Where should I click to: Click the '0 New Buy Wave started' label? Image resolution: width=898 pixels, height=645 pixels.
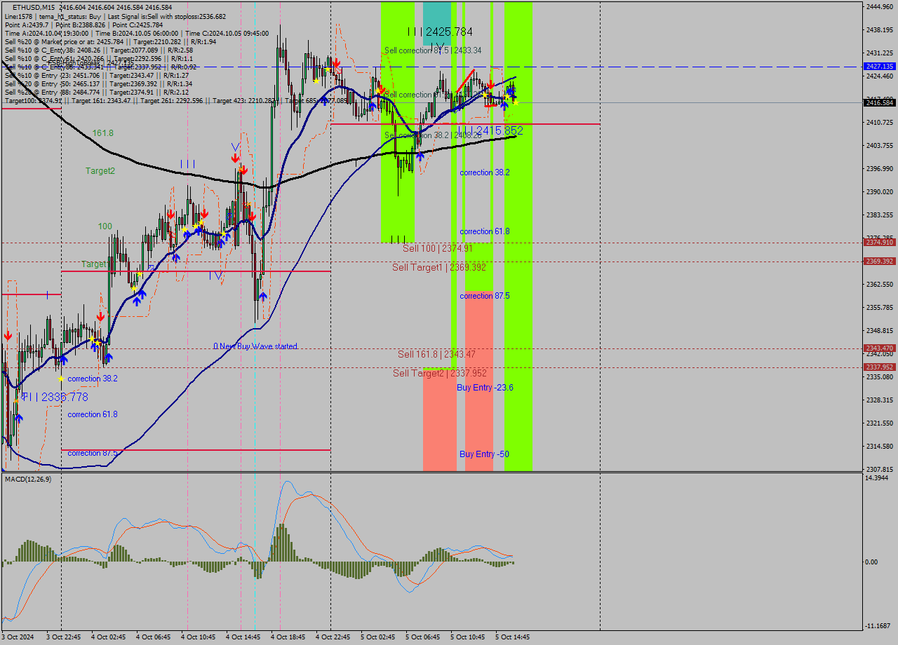pos(255,346)
